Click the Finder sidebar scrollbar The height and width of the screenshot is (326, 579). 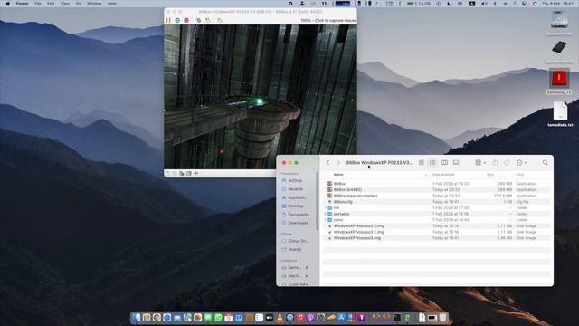pyautogui.click(x=318, y=201)
